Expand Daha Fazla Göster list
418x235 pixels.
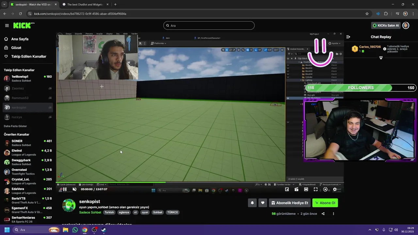pyautogui.click(x=15, y=126)
